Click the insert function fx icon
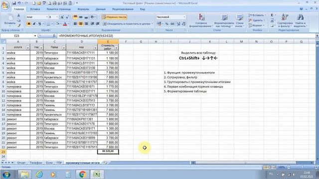 (x=54, y=36)
